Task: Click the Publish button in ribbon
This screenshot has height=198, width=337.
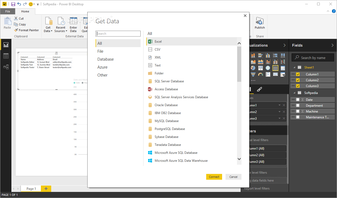Action: pyautogui.click(x=260, y=23)
